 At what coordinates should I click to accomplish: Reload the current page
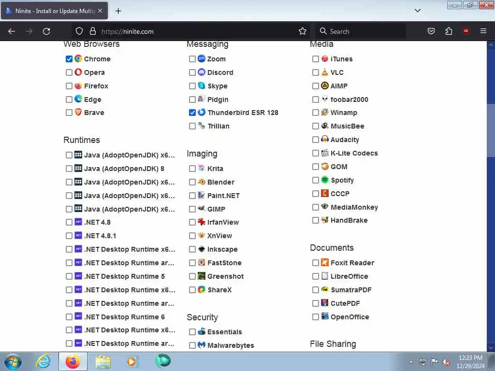tap(46, 31)
